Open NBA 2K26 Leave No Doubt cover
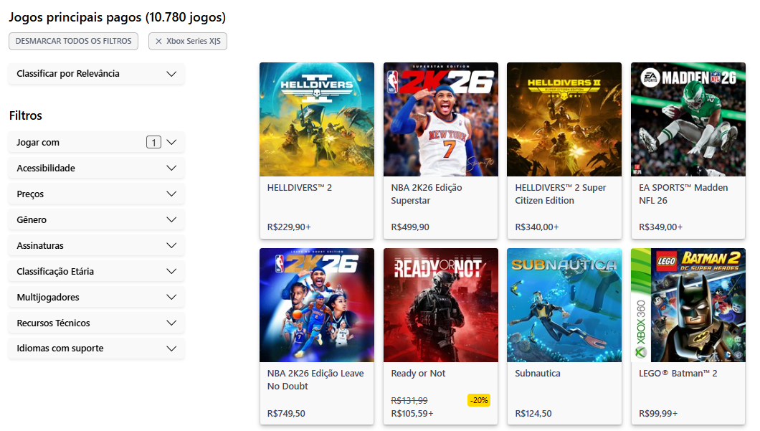 [317, 305]
